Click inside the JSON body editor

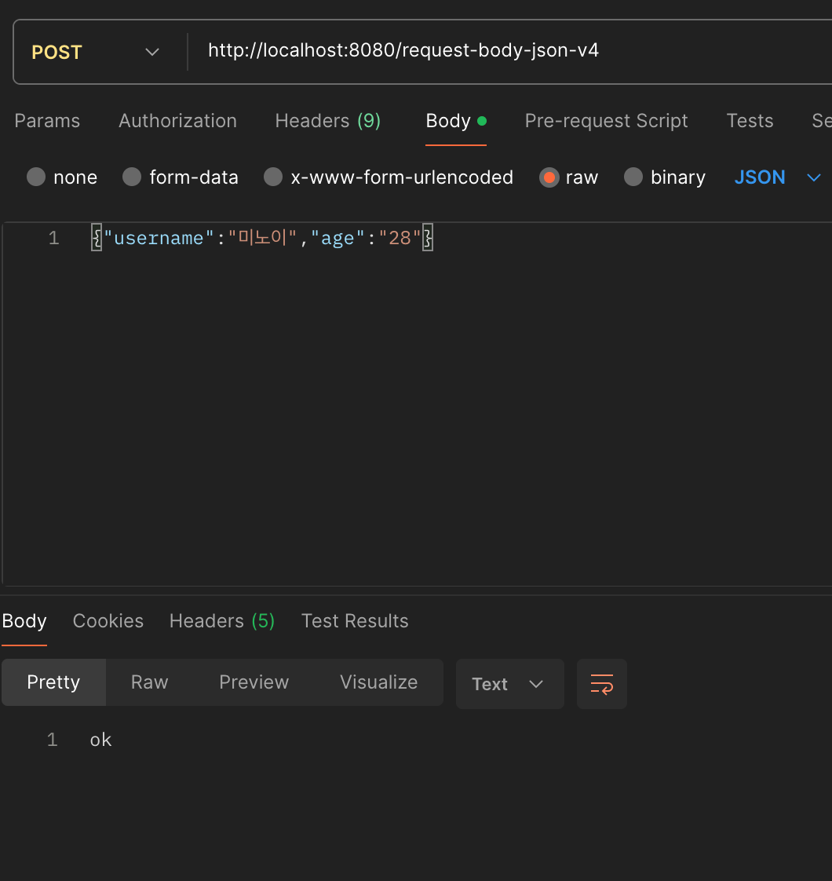[x=416, y=404]
